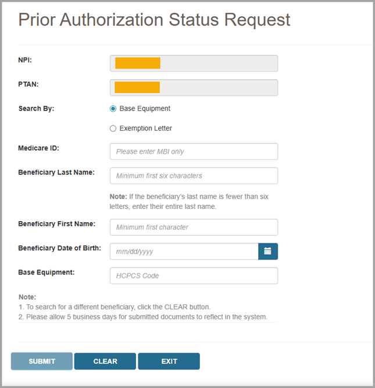Click the Prior Authorization Status Request heading

click(x=154, y=20)
